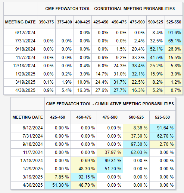The height and width of the screenshot is (193, 184).
Task: Click the 38.4% cell for 12/18/2024
Action: click(x=137, y=66)
